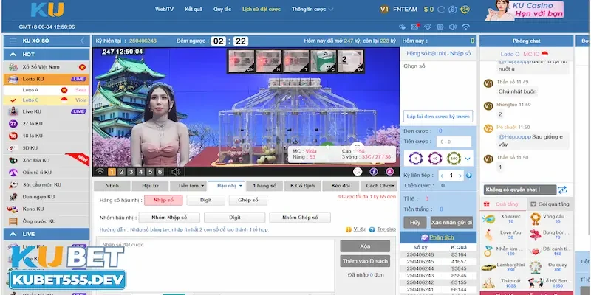Select the 10 value chip
This screenshot has width=591, height=295.
pos(434,159)
